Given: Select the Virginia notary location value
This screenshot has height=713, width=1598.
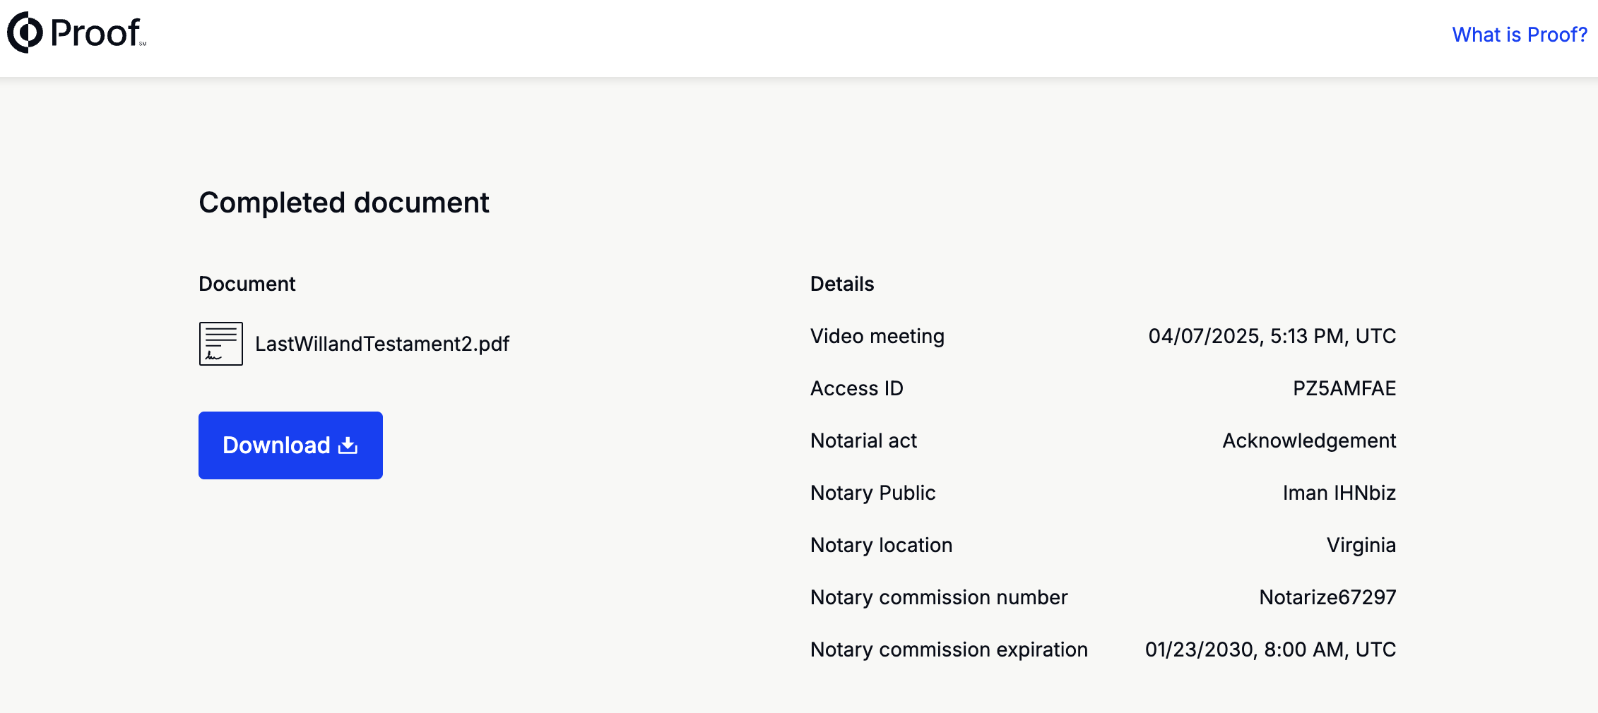Looking at the screenshot, I should pyautogui.click(x=1361, y=545).
